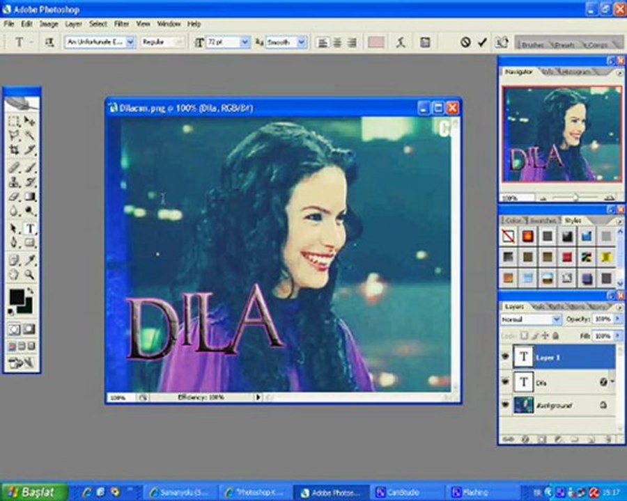Open the Windows Başlat start button
This screenshot has width=627, height=501.
pos(35,492)
